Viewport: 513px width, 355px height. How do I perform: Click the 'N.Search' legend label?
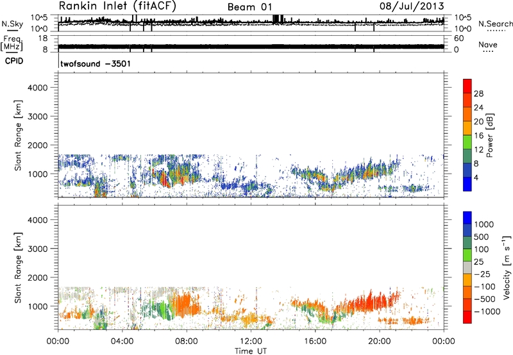tap(495, 24)
